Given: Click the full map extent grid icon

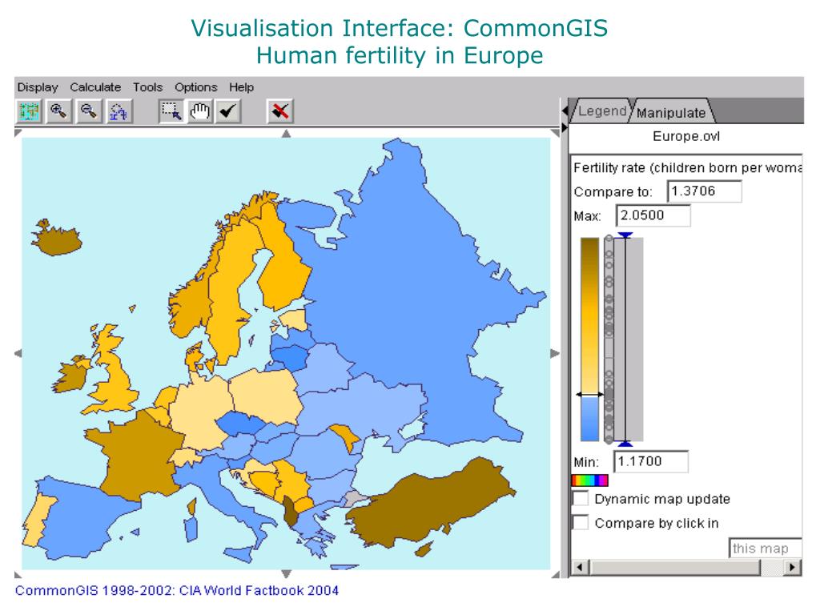Looking at the screenshot, I should click(30, 111).
